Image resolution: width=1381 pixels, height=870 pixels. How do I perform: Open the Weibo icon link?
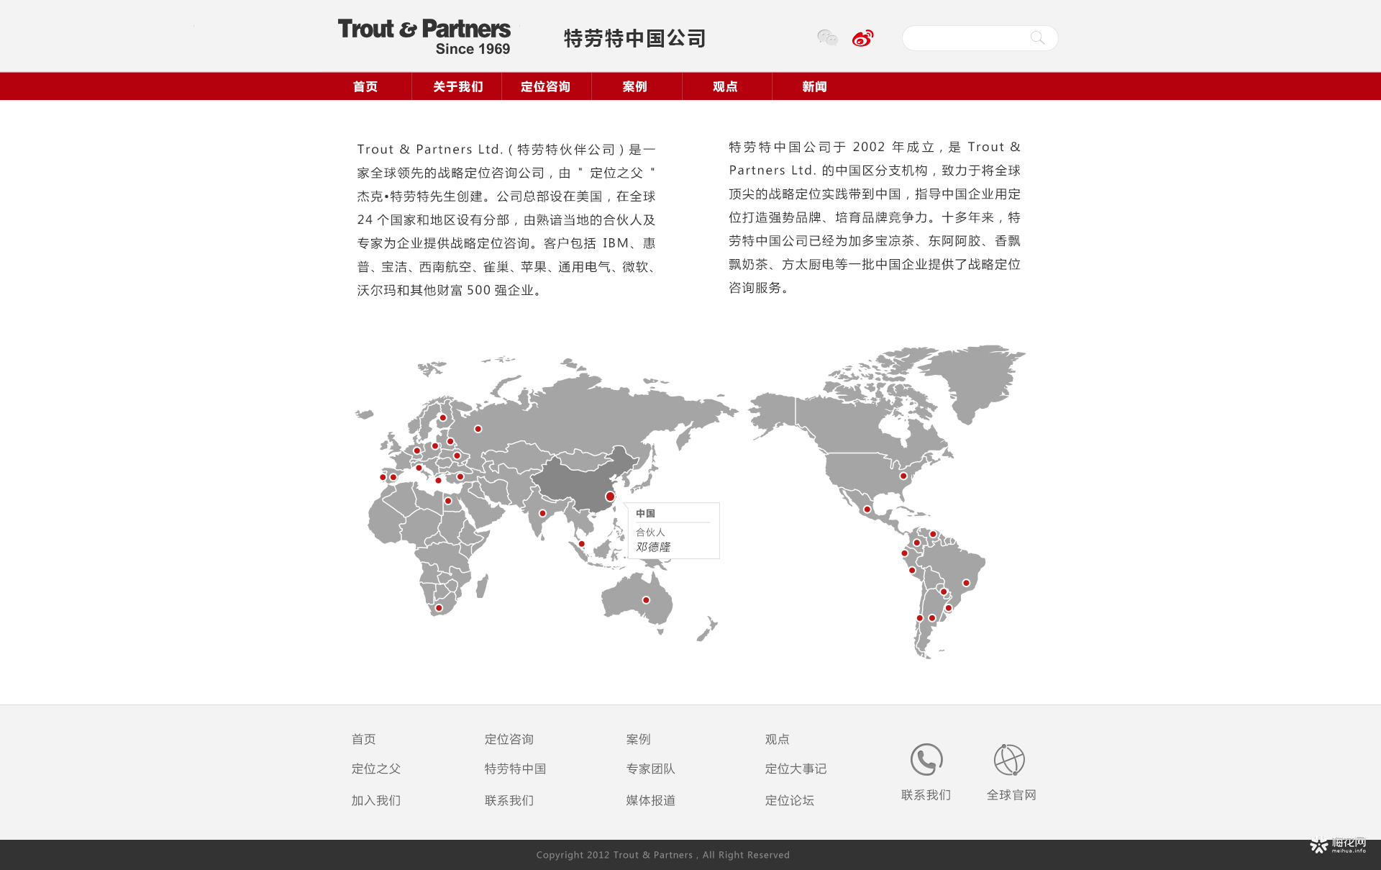point(862,37)
